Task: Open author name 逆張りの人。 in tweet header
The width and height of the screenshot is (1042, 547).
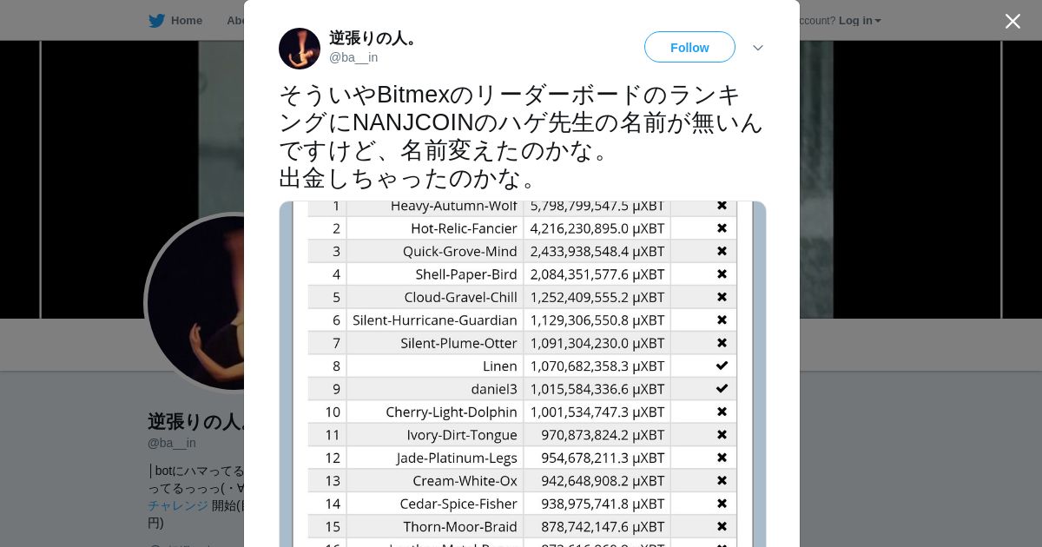Action: (x=374, y=38)
